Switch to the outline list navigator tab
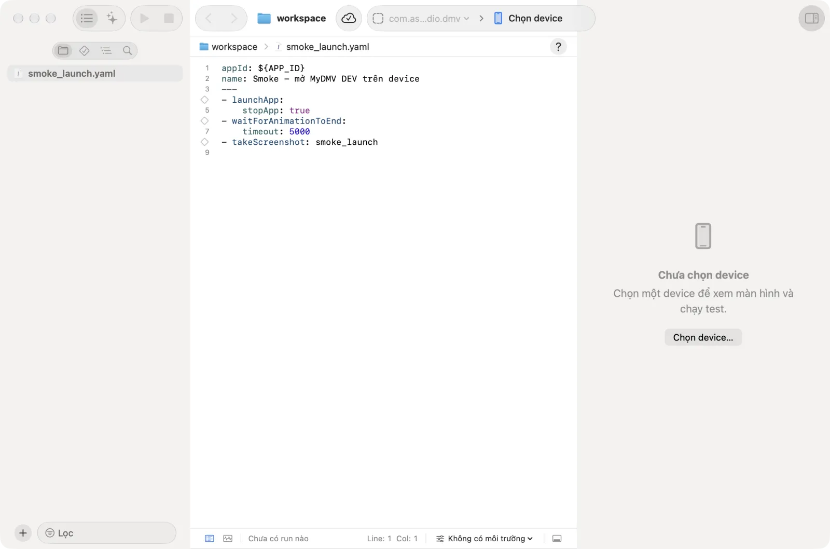This screenshot has width=830, height=549. point(106,51)
